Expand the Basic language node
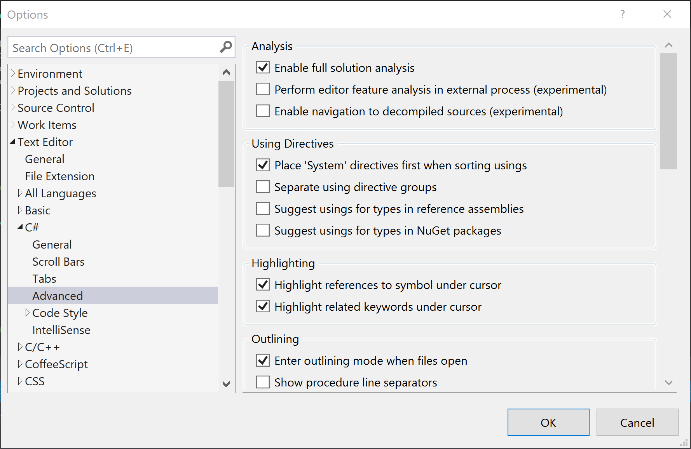The image size is (691, 449). pyautogui.click(x=20, y=210)
